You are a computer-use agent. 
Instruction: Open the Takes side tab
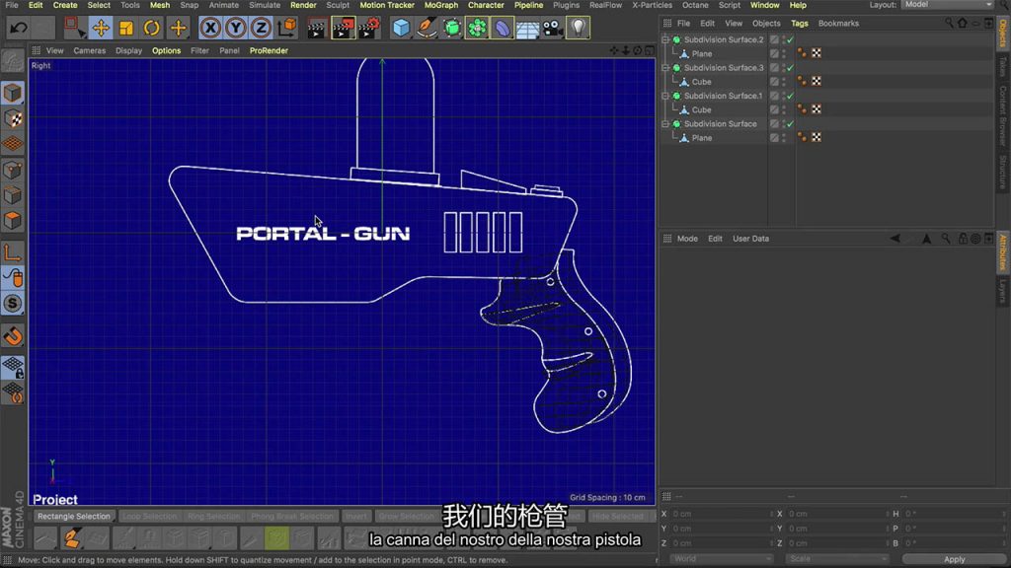pos(1003,67)
